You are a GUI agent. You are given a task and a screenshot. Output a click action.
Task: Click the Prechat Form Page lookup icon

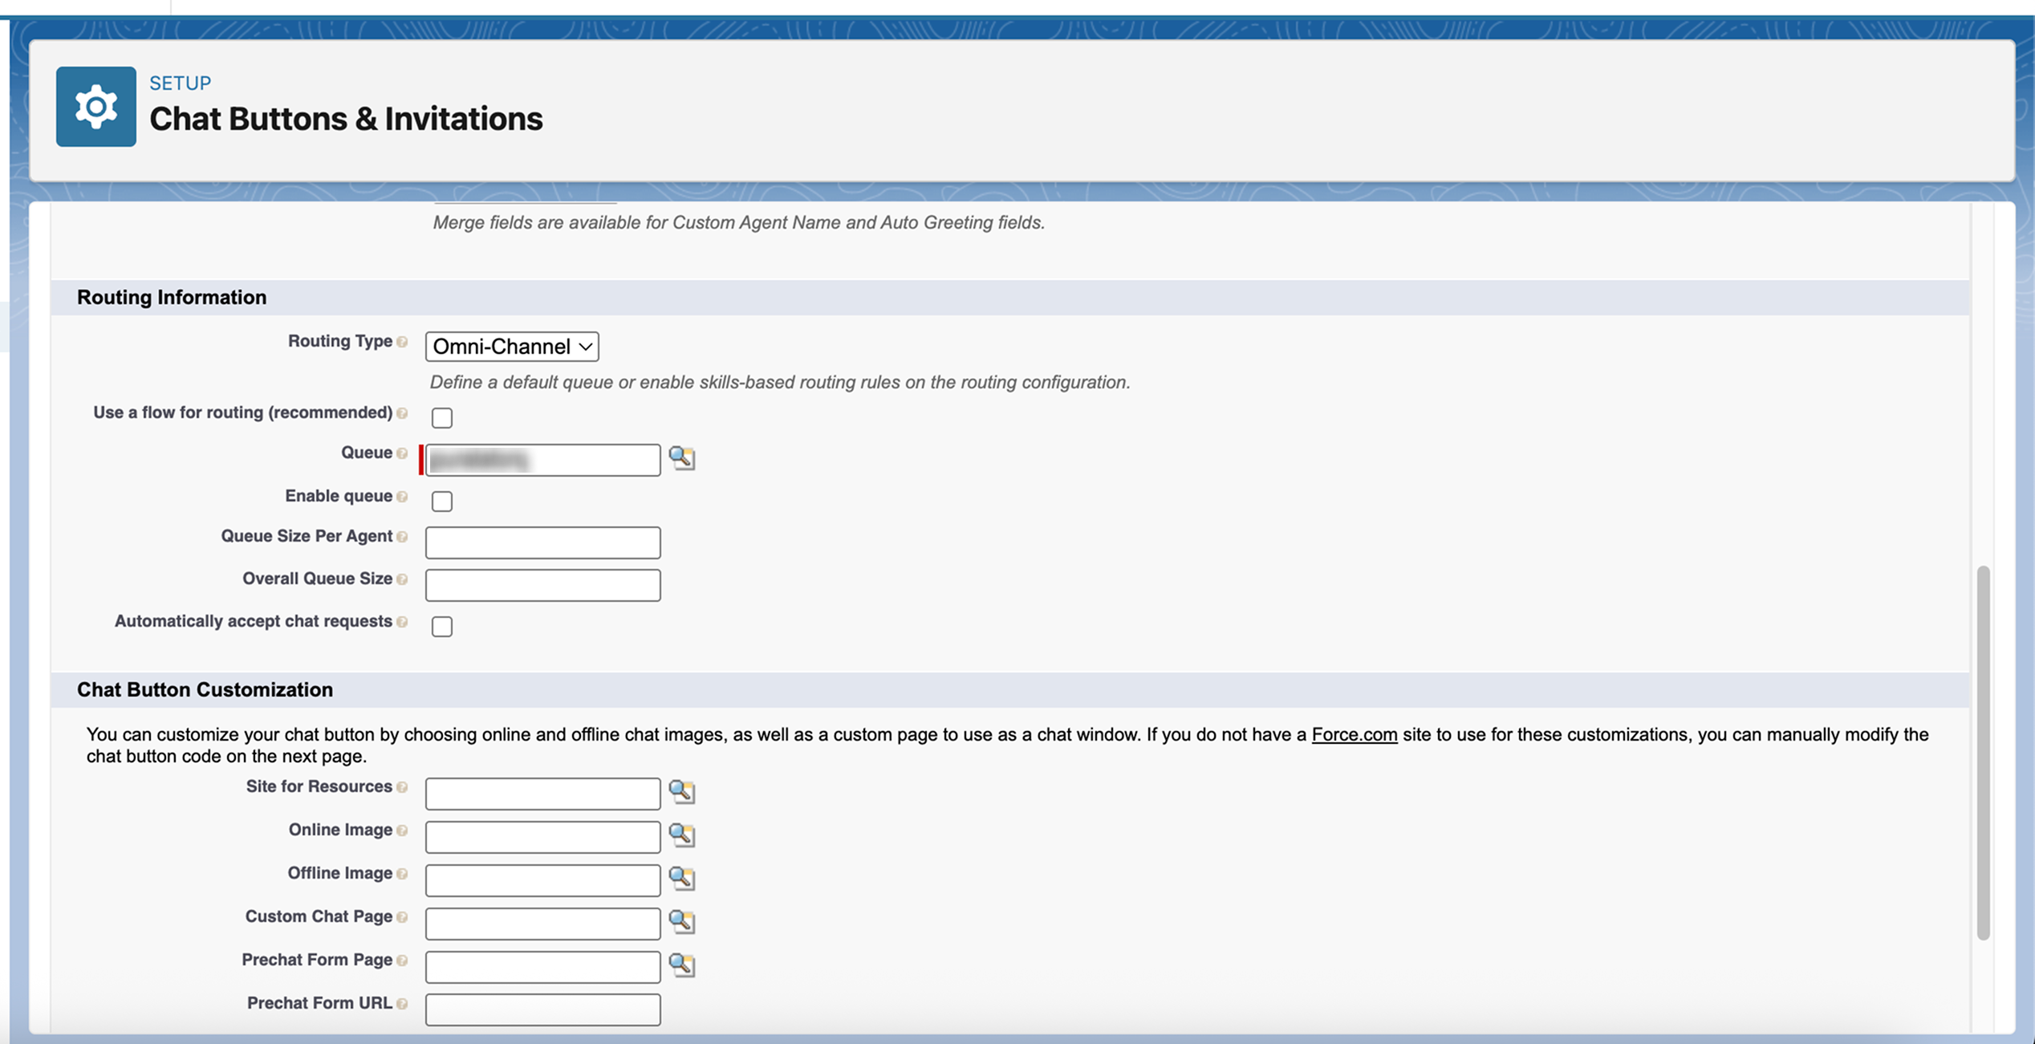(681, 965)
